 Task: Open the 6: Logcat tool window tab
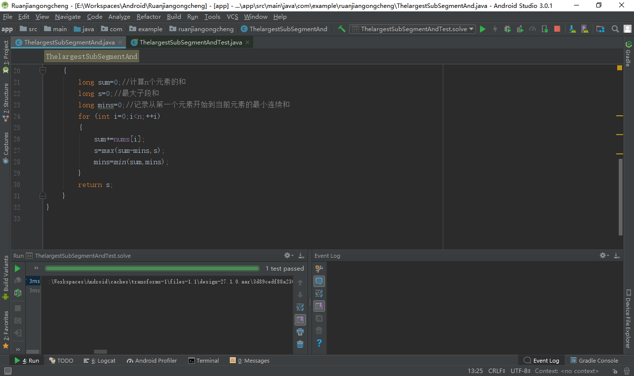[x=100, y=361]
